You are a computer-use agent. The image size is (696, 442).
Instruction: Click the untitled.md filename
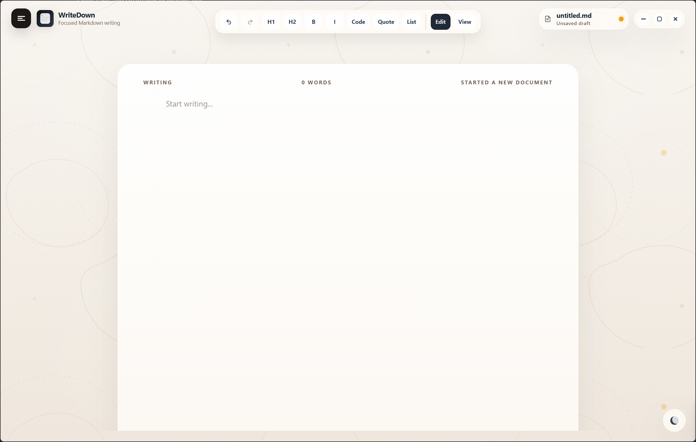tap(573, 15)
